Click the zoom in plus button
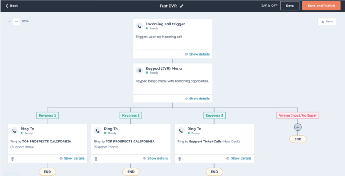Screen dimensions: 345x176 point(9,22)
